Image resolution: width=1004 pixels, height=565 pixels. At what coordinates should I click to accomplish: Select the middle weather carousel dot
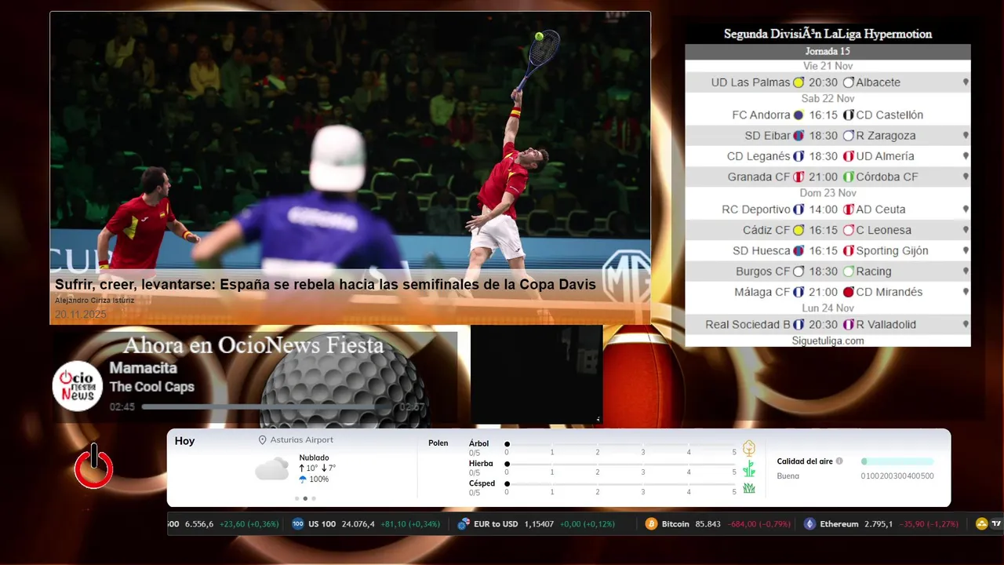point(305,498)
